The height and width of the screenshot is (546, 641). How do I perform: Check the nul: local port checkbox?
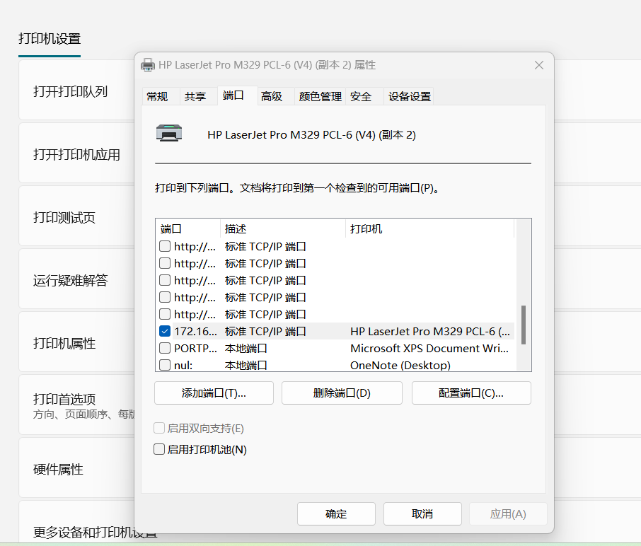pyautogui.click(x=164, y=365)
